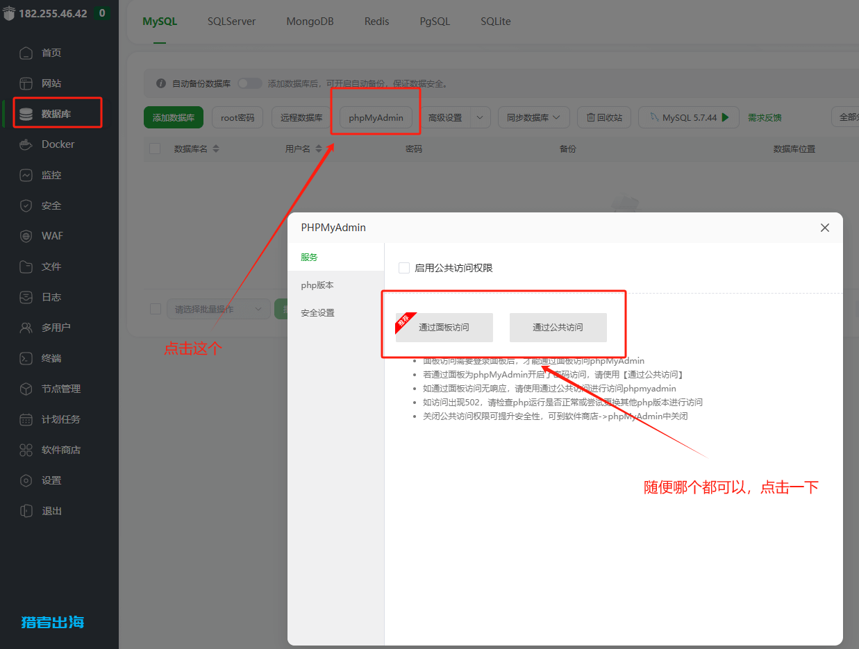Open the 请选择批量操作 combo box
Viewport: 859px width, 649px height.
click(x=218, y=309)
